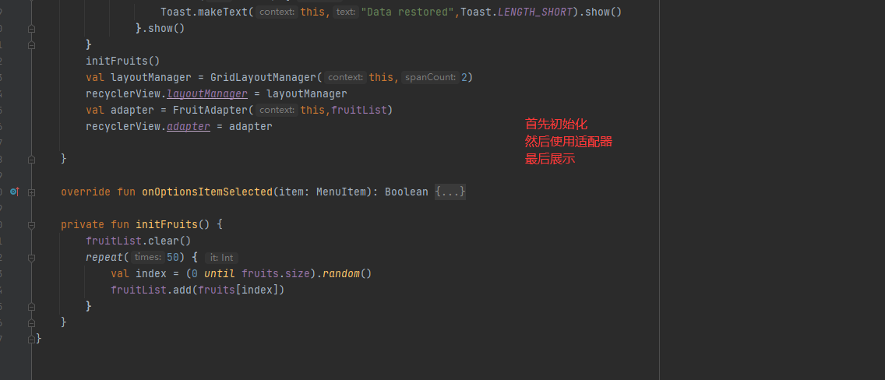Screen dimensions: 885x380
Task: Click fold end marker on }.show() line
Action: pos(32,28)
